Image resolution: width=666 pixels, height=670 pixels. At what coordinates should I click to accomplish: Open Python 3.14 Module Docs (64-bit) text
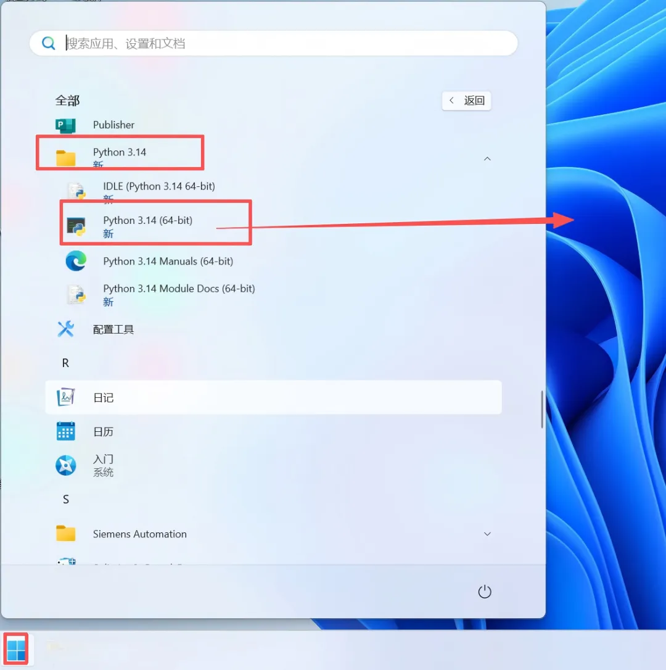click(179, 289)
